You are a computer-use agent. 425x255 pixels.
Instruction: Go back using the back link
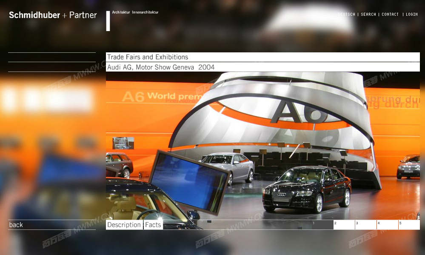pyautogui.click(x=16, y=225)
